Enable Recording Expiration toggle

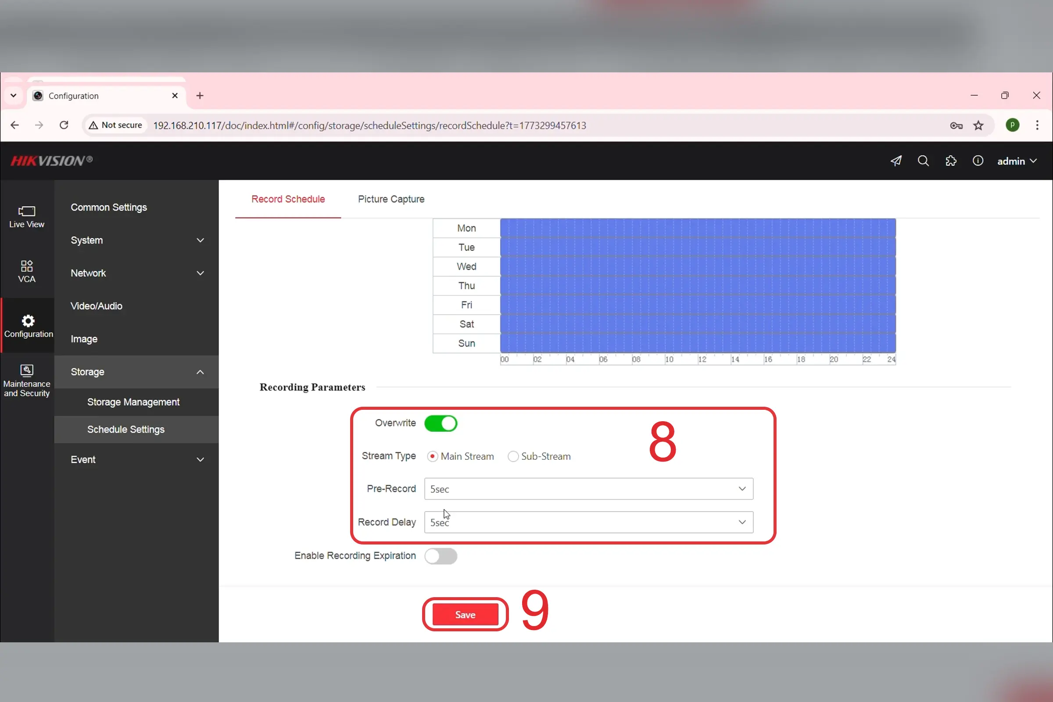click(441, 556)
